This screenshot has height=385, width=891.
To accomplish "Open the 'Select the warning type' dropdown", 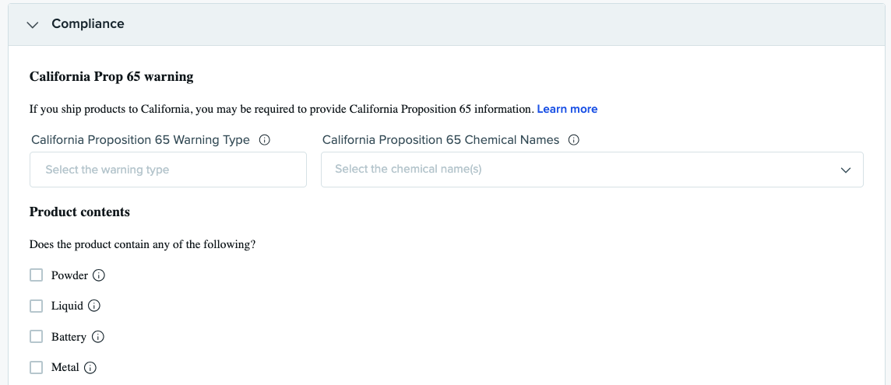I will pyautogui.click(x=167, y=170).
